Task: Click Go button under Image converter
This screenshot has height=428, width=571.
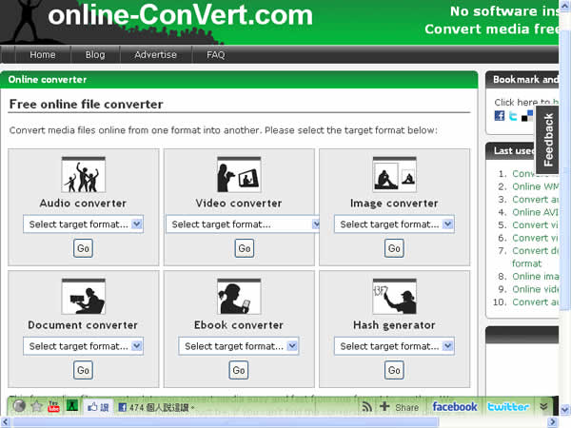Action: pyautogui.click(x=394, y=248)
